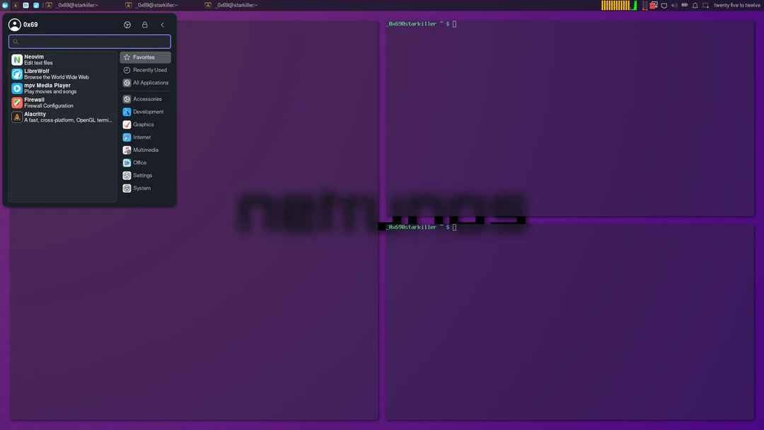This screenshot has width=764, height=430.
Task: Open the overflow dots menu in the taskbar
Action: 42,5
